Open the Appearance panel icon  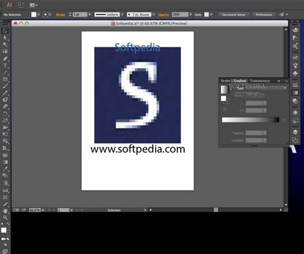(295, 112)
